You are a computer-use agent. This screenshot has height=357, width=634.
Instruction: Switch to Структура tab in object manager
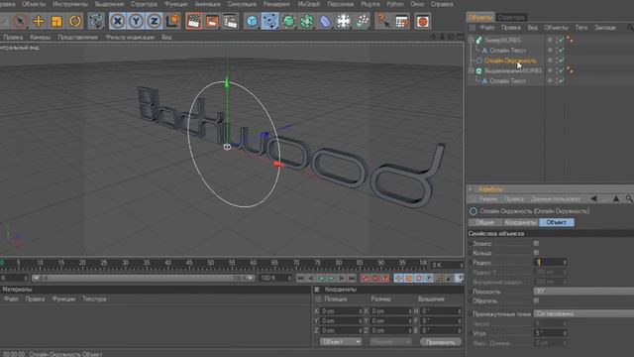point(511,17)
